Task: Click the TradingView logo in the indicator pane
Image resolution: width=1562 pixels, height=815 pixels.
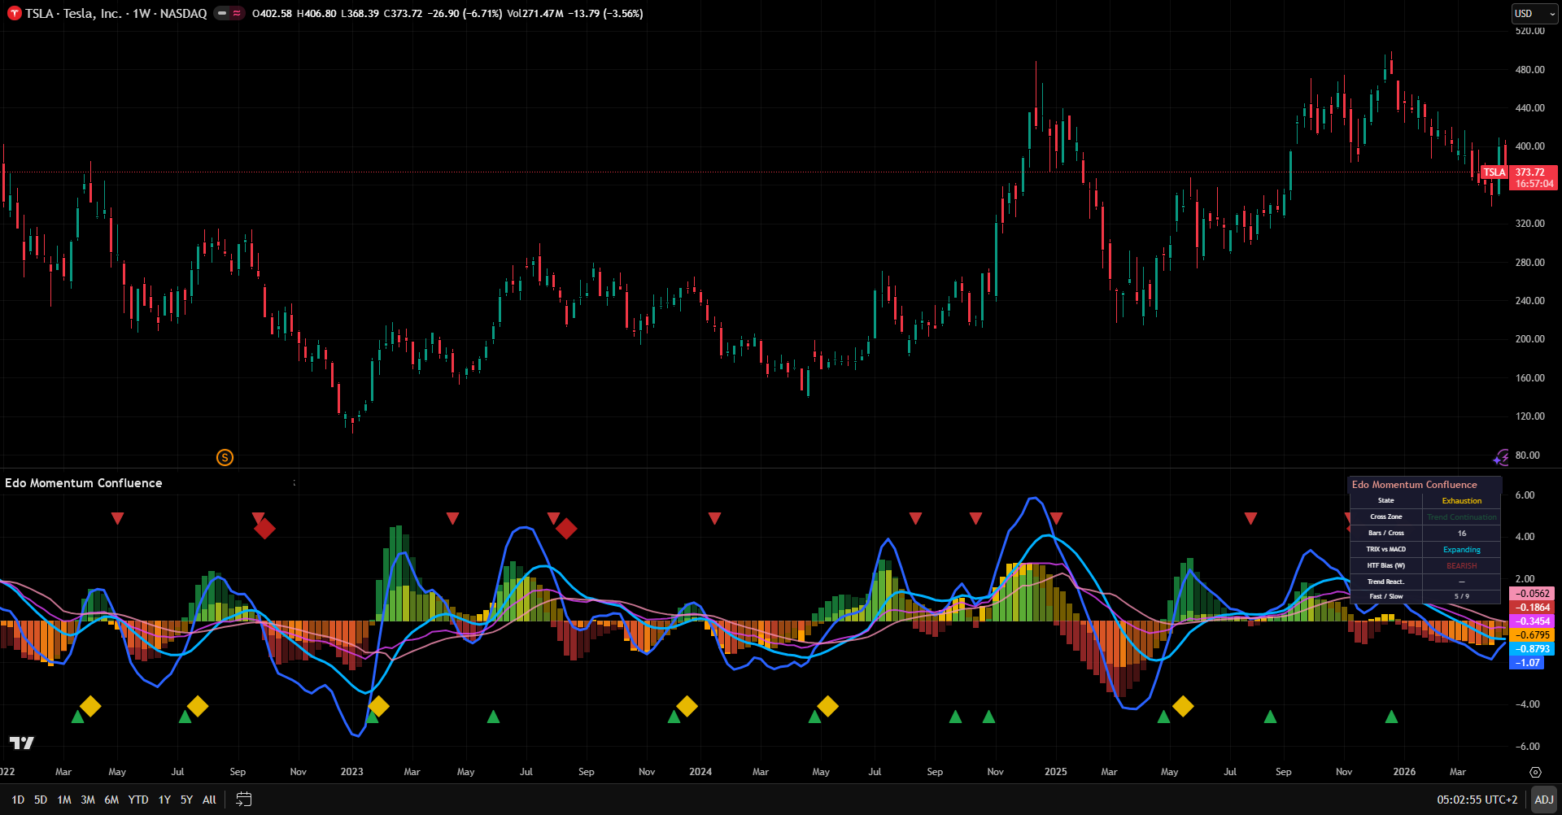Action: (x=22, y=743)
